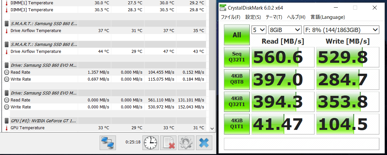Click Read [MB/s] column heading

click(x=283, y=41)
